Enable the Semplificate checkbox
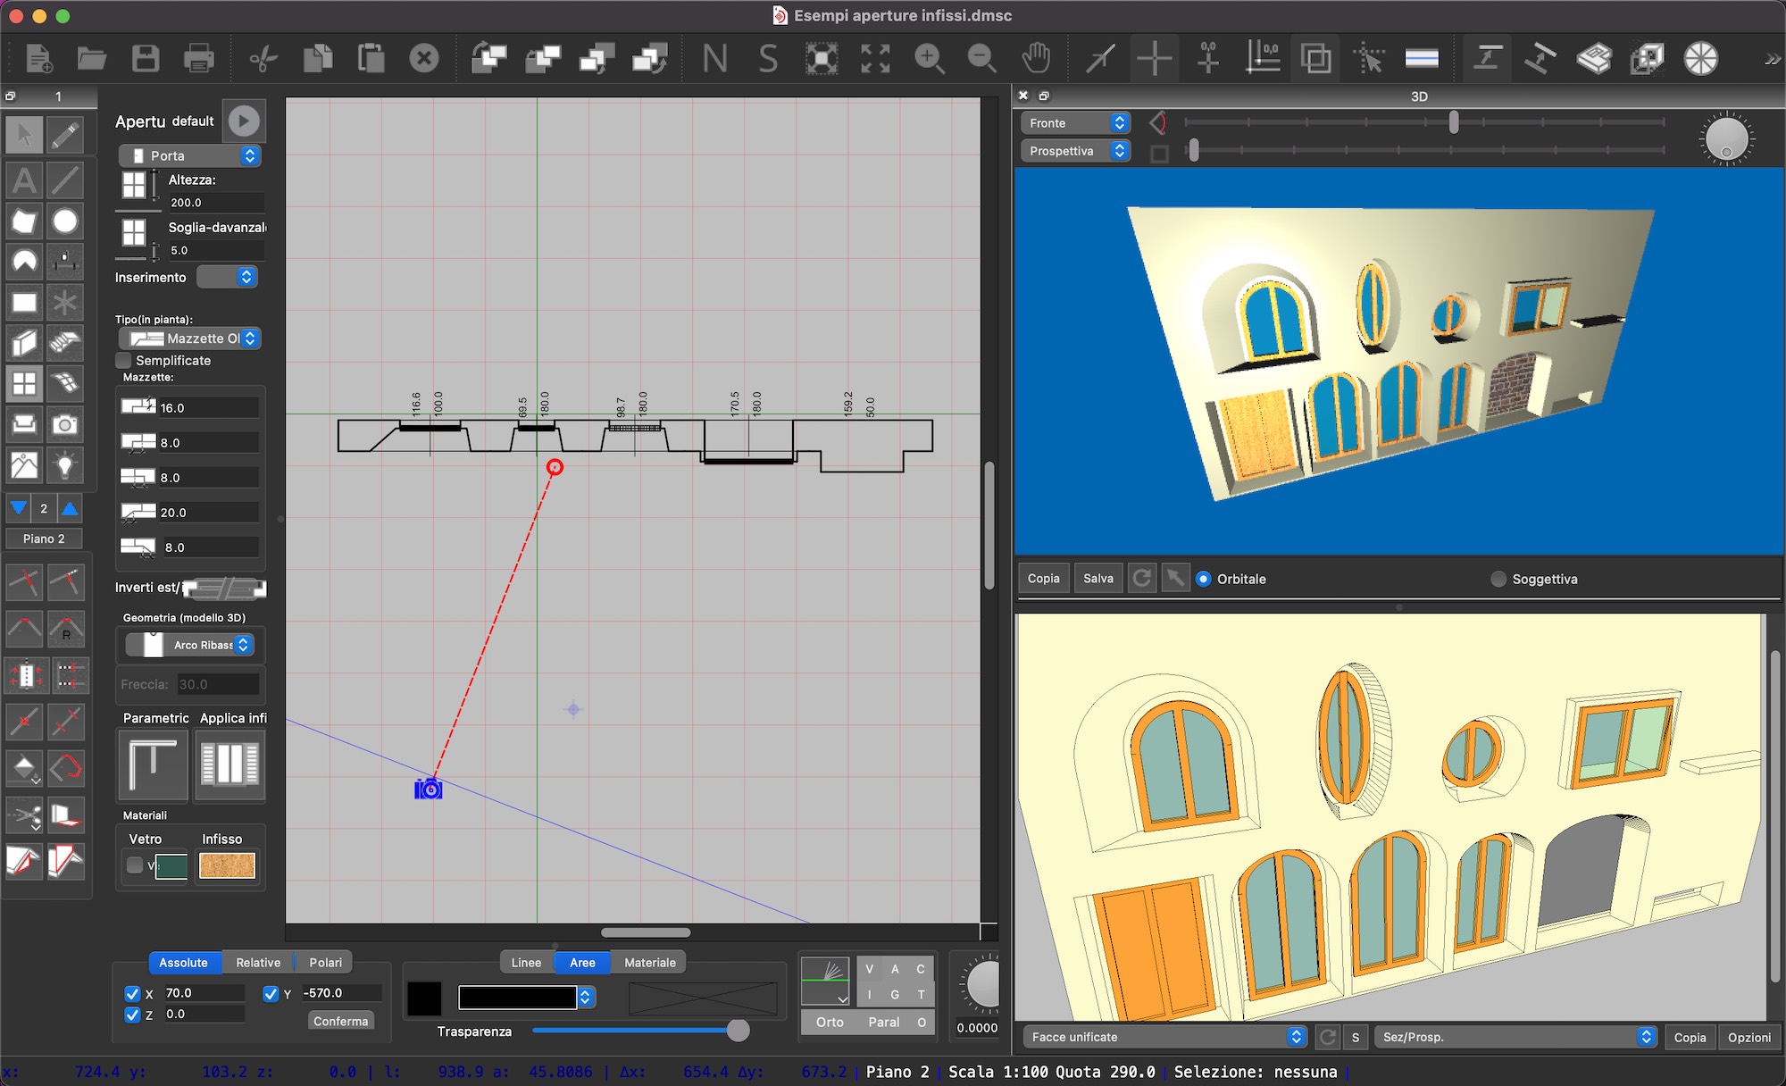 point(124,361)
